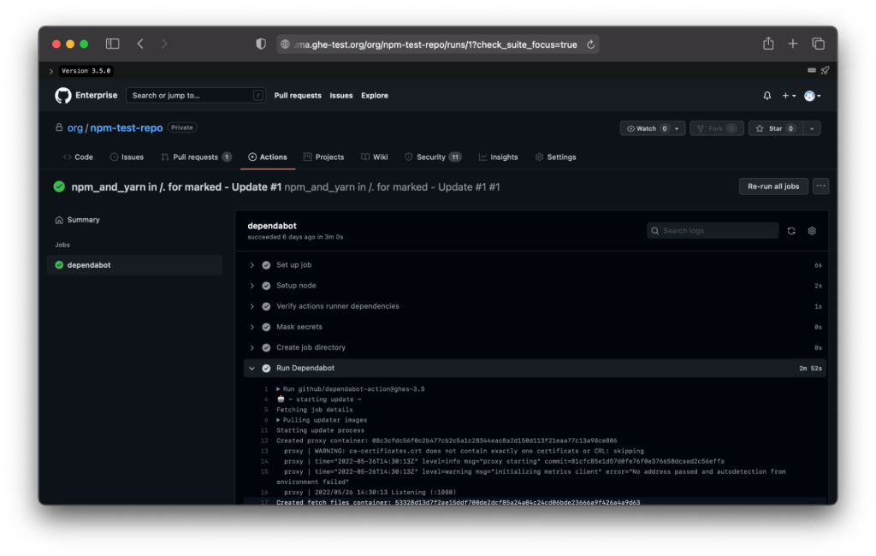The height and width of the screenshot is (556, 876).
Task: Open the Watch dropdown arrow
Action: [678, 128]
